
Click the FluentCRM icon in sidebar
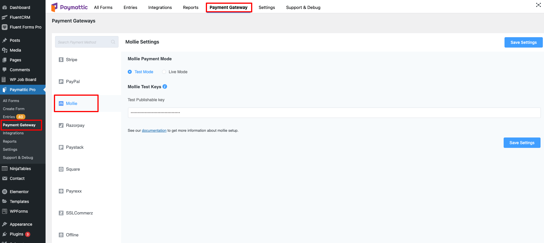click(5, 17)
